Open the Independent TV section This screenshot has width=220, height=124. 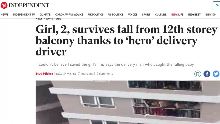24,15
